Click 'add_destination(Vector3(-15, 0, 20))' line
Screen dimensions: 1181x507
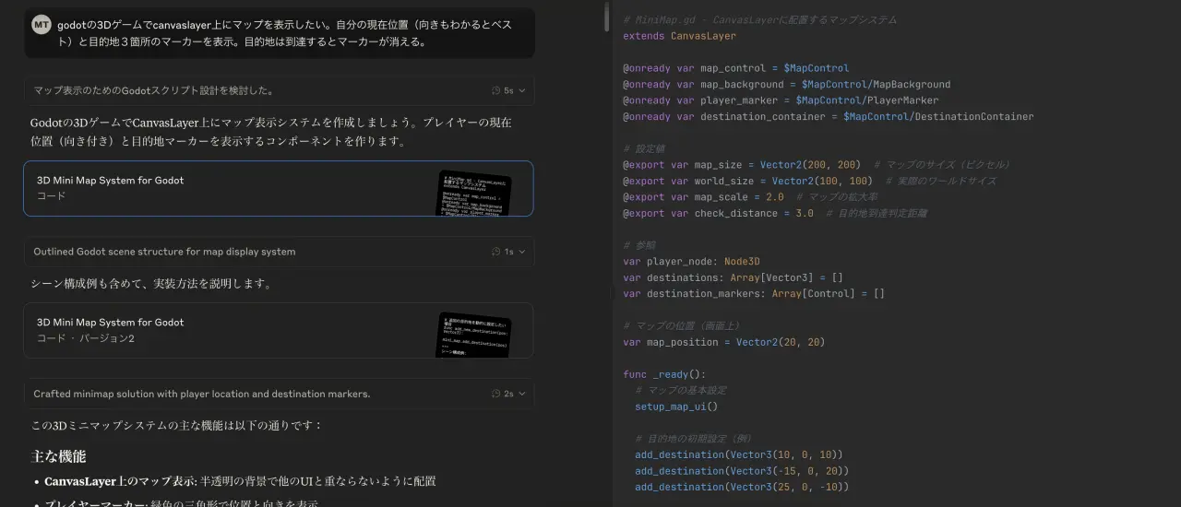pyautogui.click(x=742, y=471)
